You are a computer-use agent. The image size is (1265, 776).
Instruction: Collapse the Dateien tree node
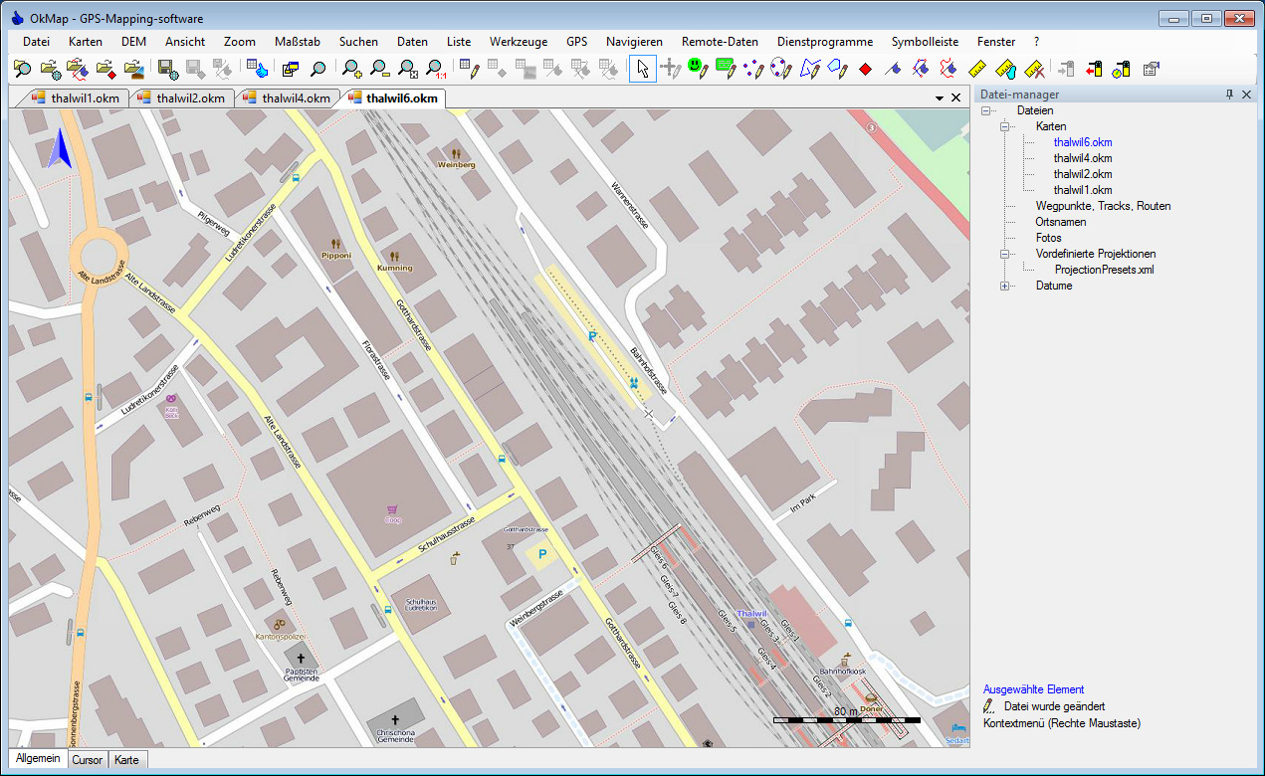[x=986, y=111]
